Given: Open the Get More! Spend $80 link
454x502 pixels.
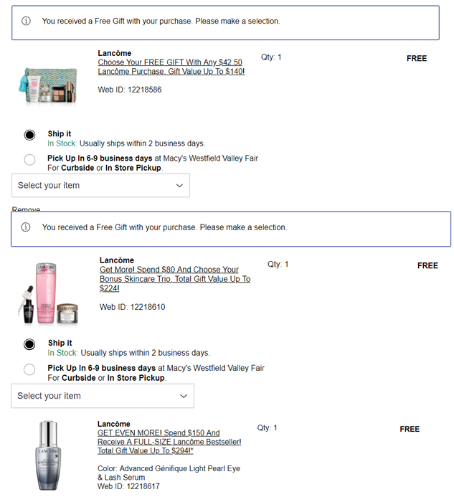Looking at the screenshot, I should click(174, 279).
